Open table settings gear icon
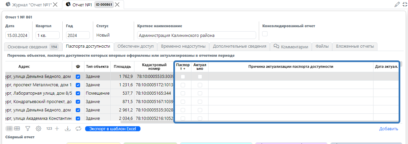Screen dimensions: 408x144 click(39, 129)
